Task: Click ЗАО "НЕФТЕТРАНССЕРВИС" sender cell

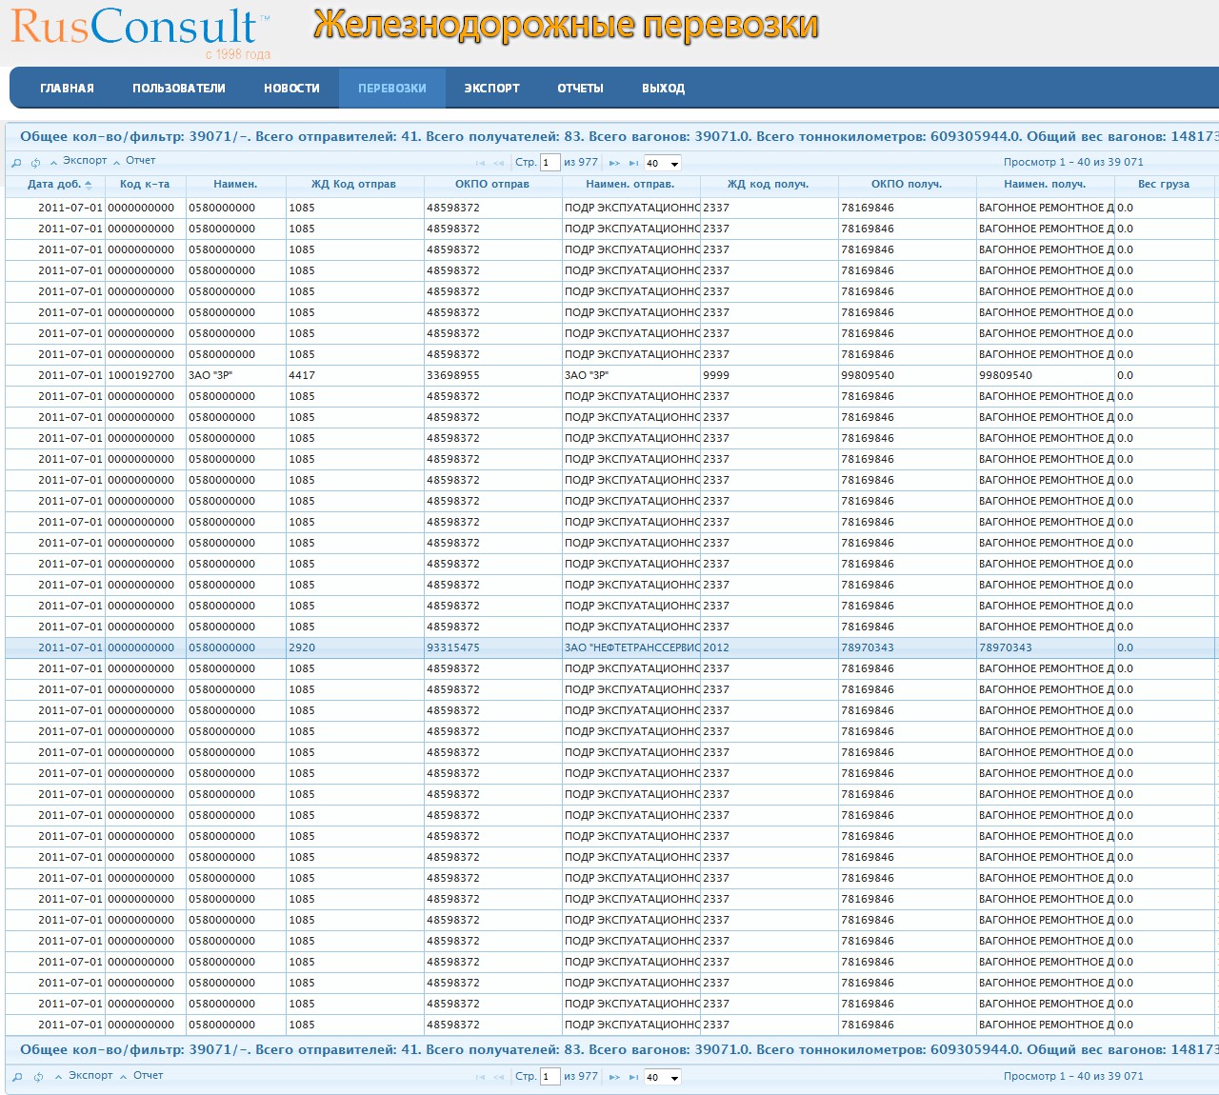Action: pyautogui.click(x=630, y=647)
